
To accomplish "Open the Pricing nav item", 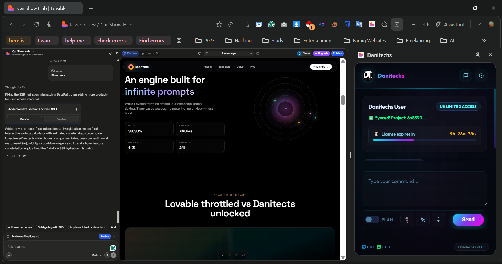I will coord(208,67).
